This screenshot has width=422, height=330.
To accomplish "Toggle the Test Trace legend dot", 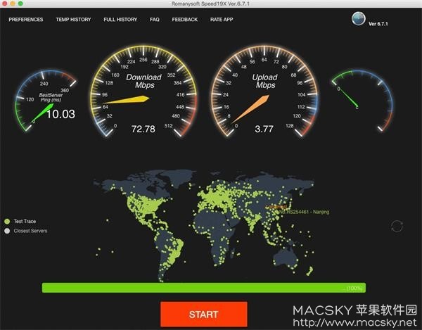I will [7, 221].
